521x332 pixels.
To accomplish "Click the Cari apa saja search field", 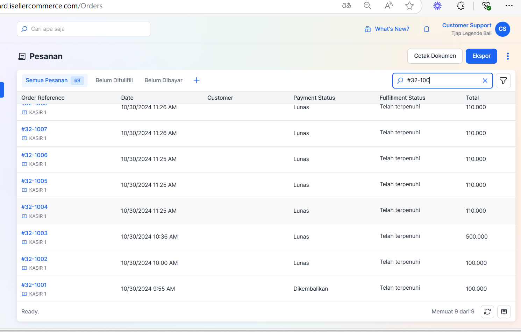I will [x=84, y=29].
